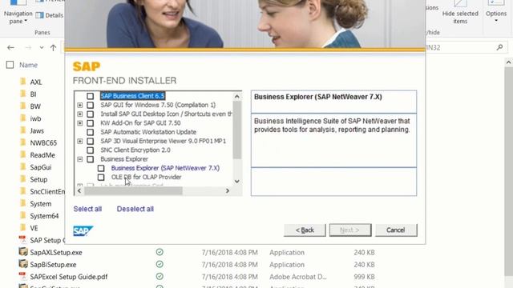Screen dimensions: 513x288
Task: Toggle the select-all checkbox beside Name header
Action: [10, 65]
